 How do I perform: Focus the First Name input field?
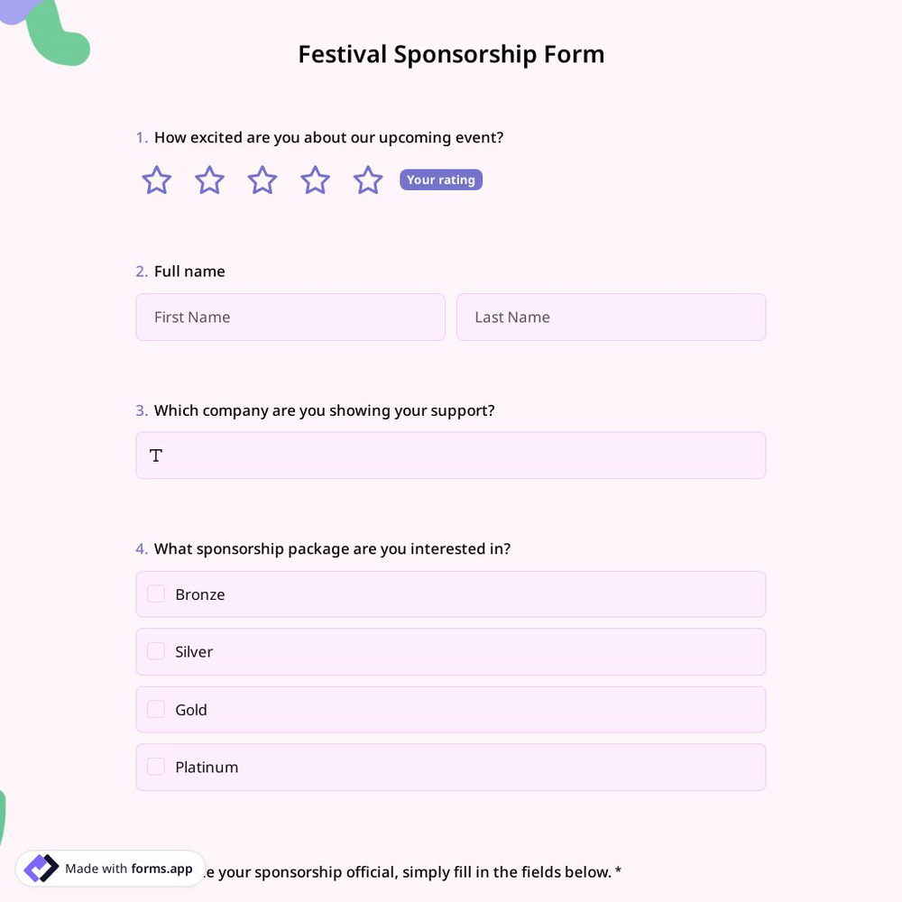tap(290, 317)
